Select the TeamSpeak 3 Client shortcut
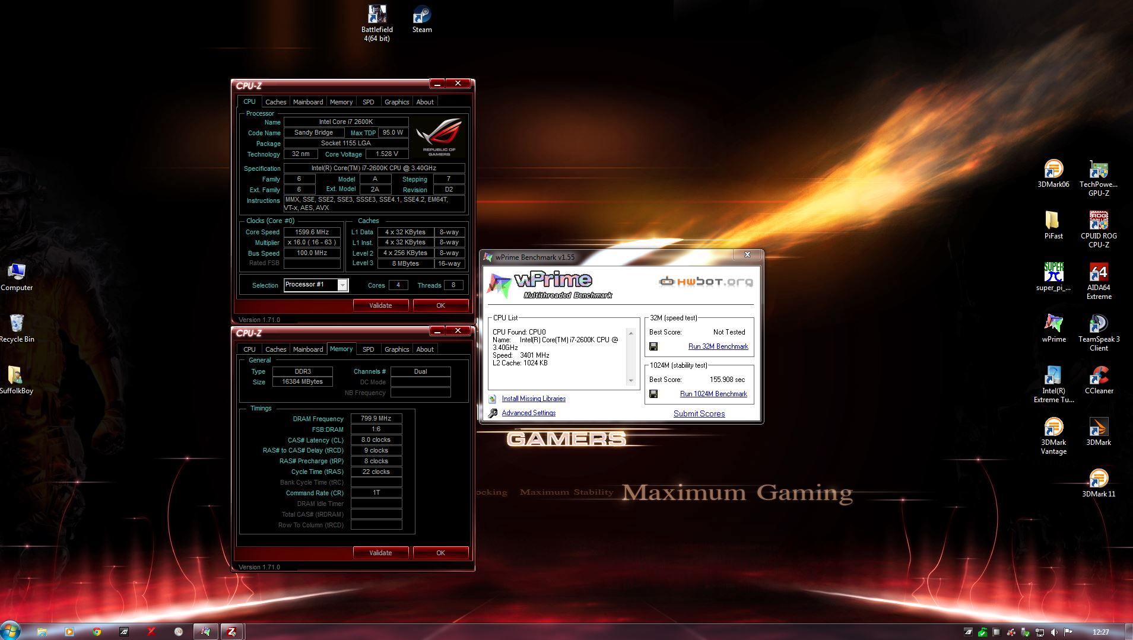This screenshot has height=640, width=1133. point(1099,333)
